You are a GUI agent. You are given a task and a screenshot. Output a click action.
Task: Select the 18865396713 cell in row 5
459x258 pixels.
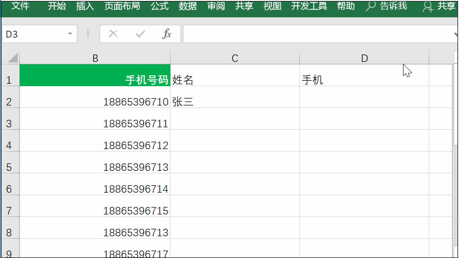point(95,162)
